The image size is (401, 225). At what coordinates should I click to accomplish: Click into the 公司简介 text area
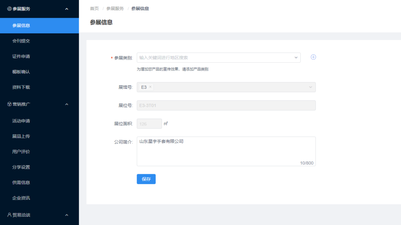[x=226, y=151]
